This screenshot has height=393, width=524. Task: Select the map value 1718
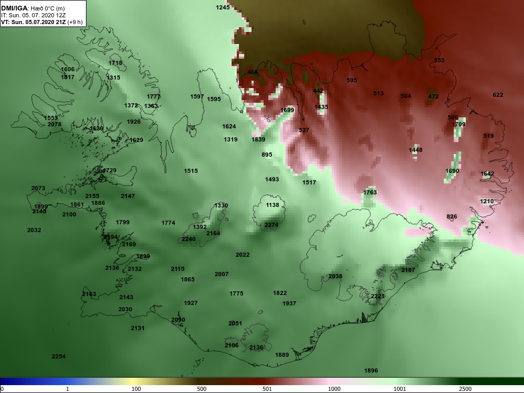coord(115,63)
